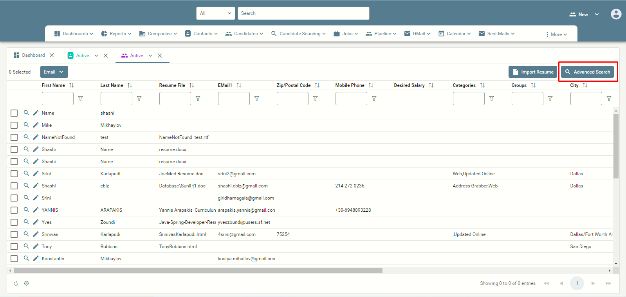
Task: Open the Candidates menu
Action: (x=244, y=34)
